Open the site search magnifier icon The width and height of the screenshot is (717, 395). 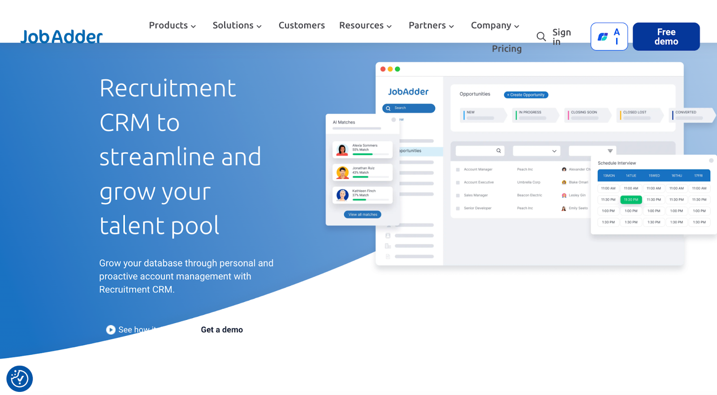coord(541,37)
